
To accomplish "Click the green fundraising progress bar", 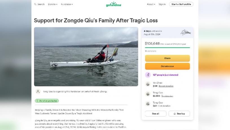I will point(167,48).
